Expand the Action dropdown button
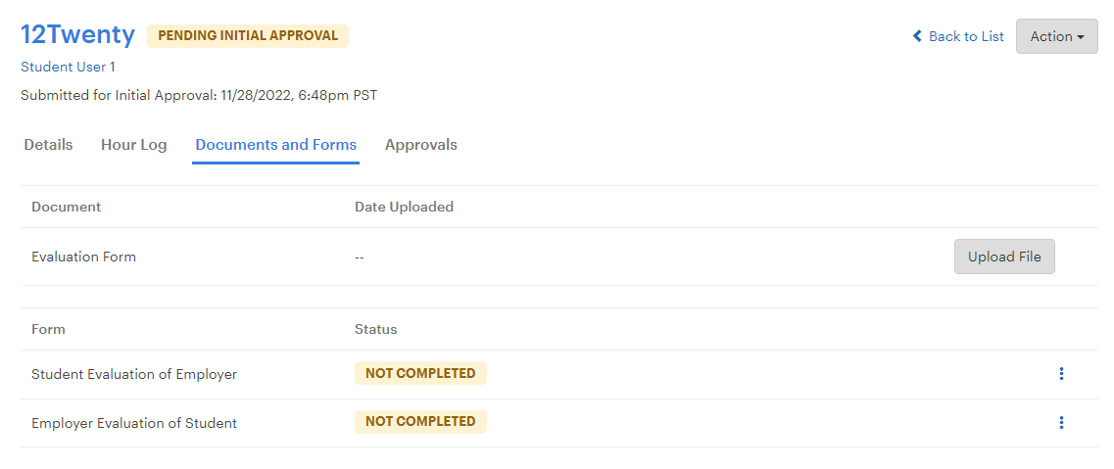The image size is (1114, 469). pyautogui.click(x=1056, y=36)
